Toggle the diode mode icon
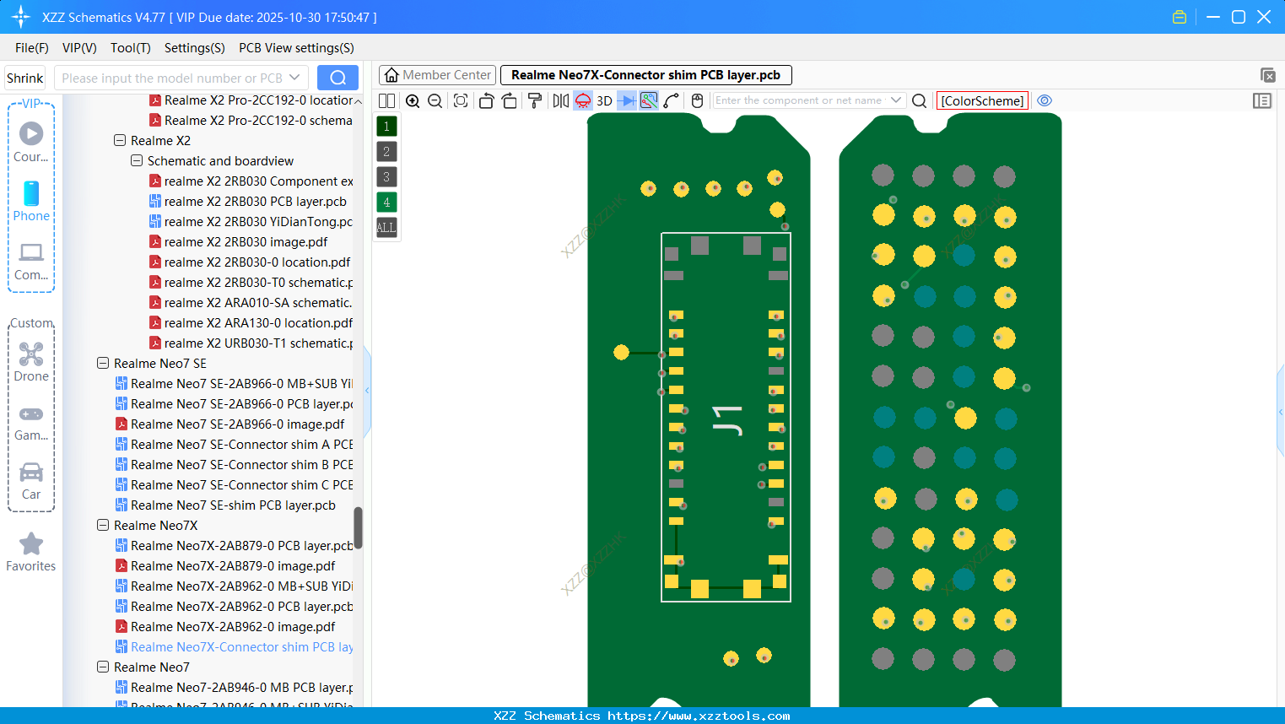Viewport: 1285px width, 724px height. [x=626, y=100]
